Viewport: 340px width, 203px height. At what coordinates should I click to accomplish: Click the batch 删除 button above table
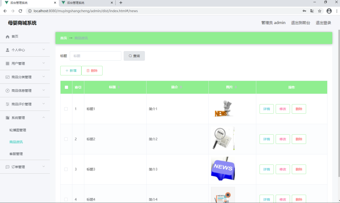[x=92, y=71]
